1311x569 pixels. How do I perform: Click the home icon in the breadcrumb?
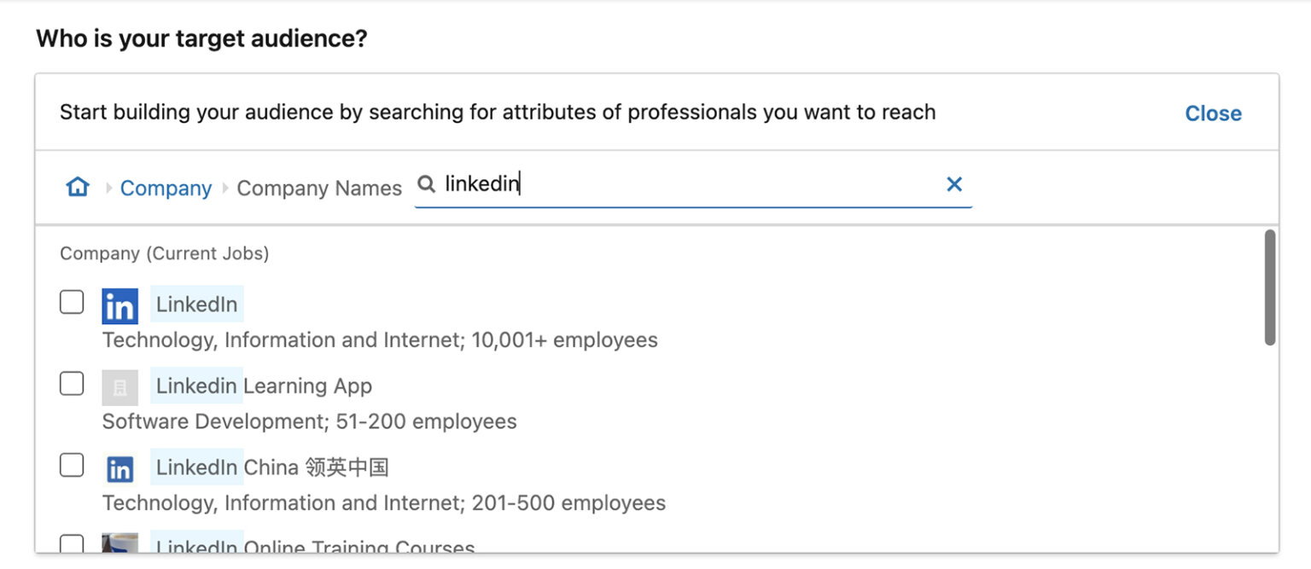pyautogui.click(x=77, y=187)
